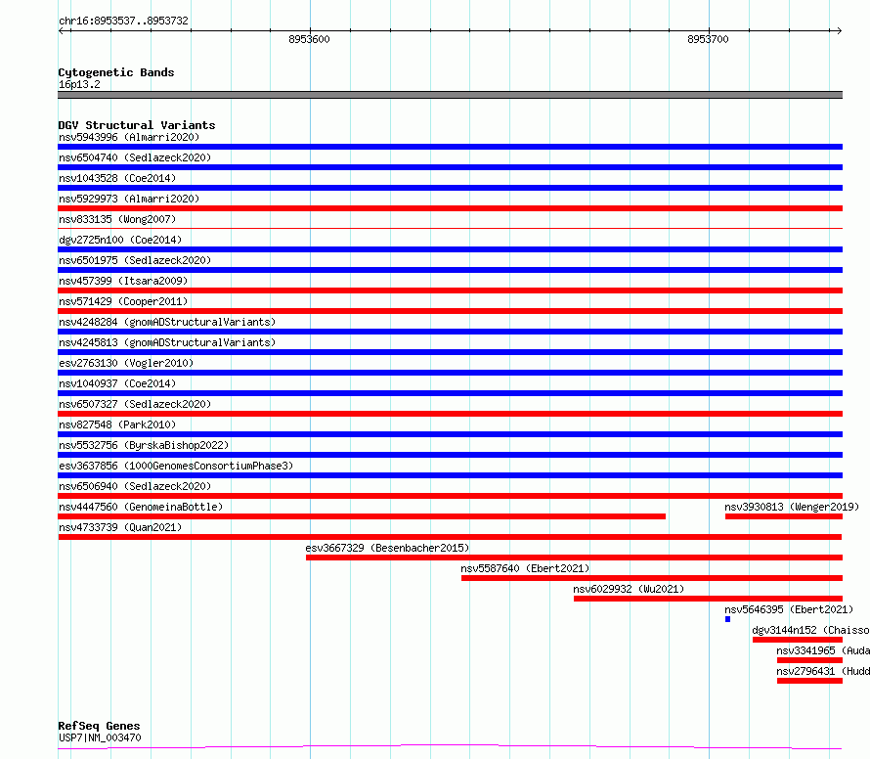This screenshot has width=870, height=759.
Task: Select the red bar under nsv4447560 (GenomeinaBottle)
Action: point(362,516)
